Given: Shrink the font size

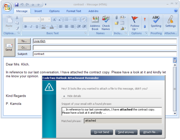Looking at the screenshot, I should point(60,19).
